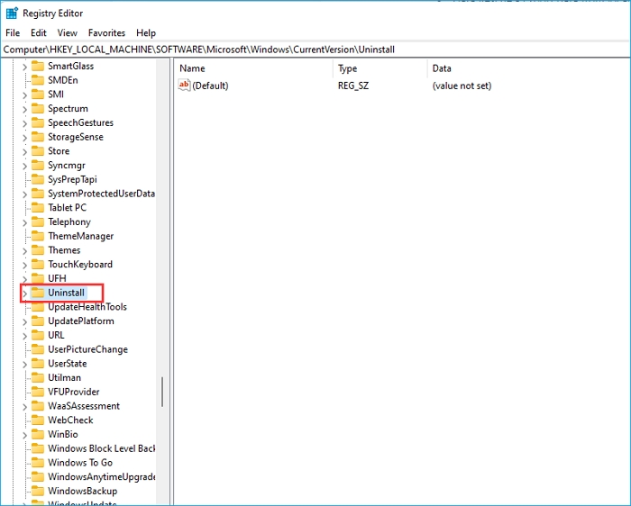The height and width of the screenshot is (506, 631).
Task: Open the Edit menu
Action: 38,33
